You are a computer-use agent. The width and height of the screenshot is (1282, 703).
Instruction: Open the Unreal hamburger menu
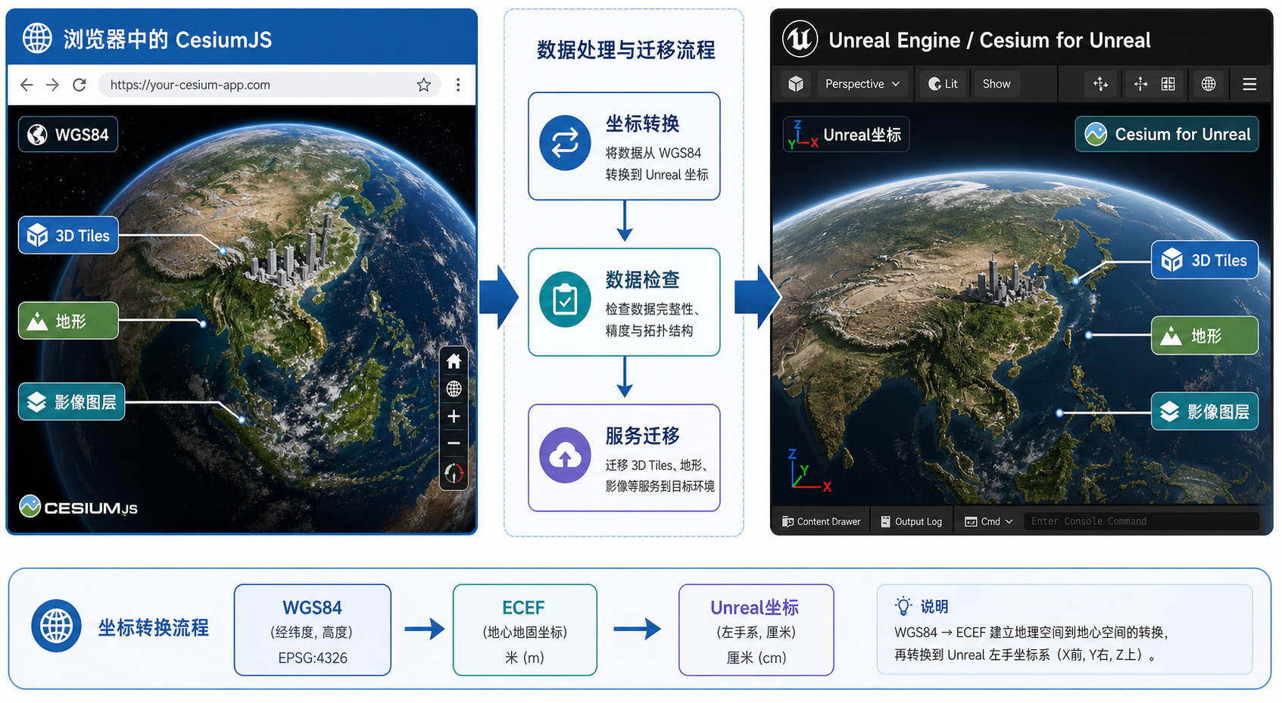click(1249, 84)
